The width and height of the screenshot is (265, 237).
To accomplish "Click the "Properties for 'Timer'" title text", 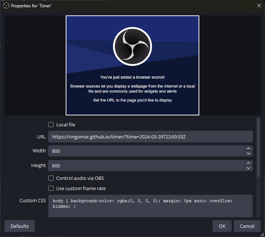I will pyautogui.click(x=31, y=6).
